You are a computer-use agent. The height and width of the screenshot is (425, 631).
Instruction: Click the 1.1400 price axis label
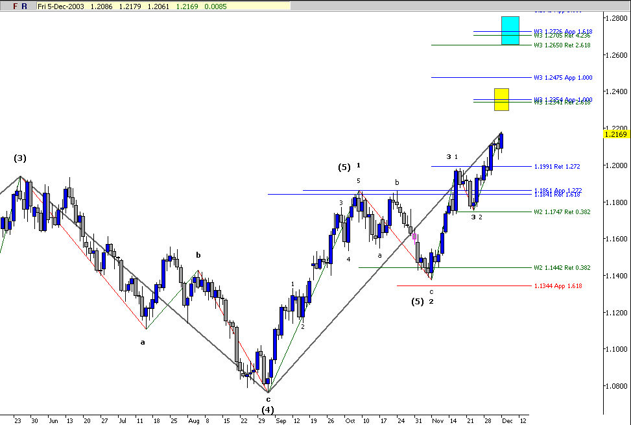[617, 276]
